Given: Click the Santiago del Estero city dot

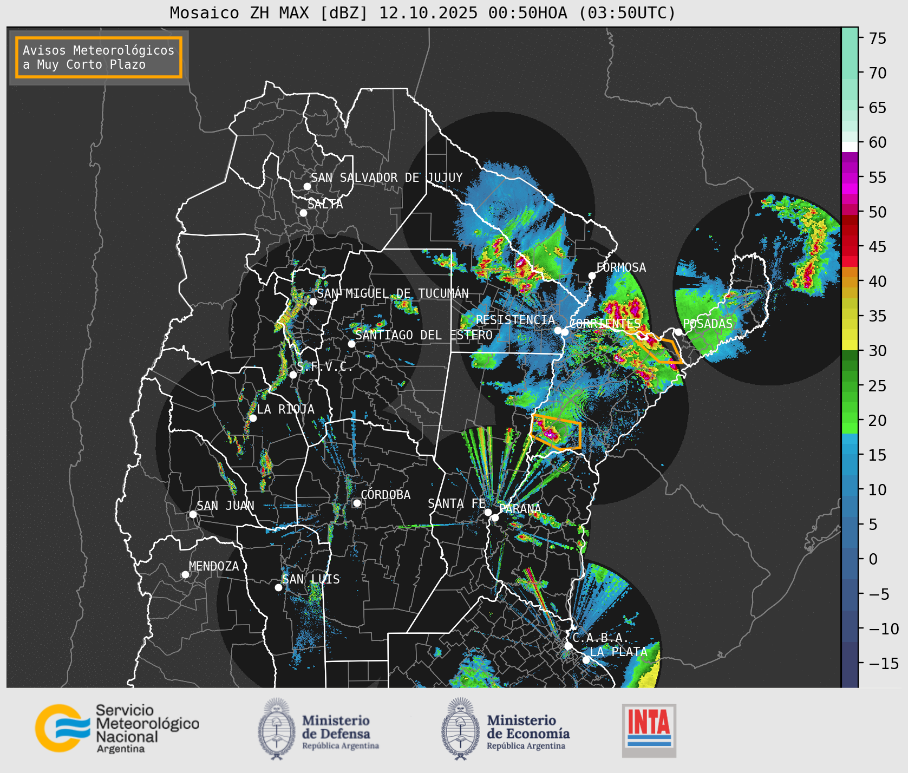Looking at the screenshot, I should tap(351, 344).
